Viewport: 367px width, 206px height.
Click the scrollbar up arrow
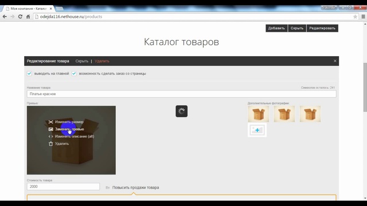coord(365,24)
